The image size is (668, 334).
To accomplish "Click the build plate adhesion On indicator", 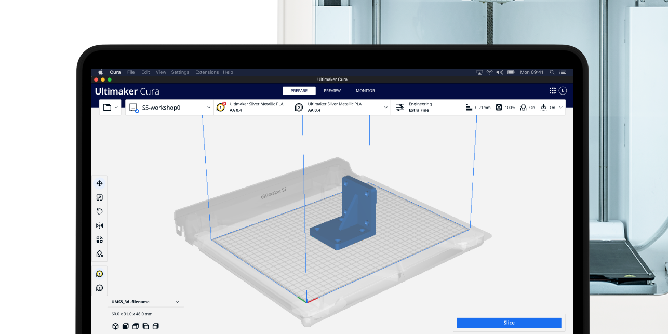I will 543,108.
